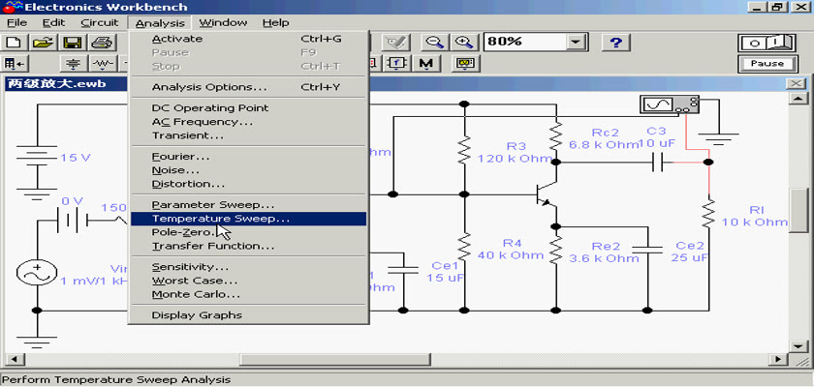This screenshot has height=387, width=814.
Task: Open the Circuit menu
Action: [99, 23]
